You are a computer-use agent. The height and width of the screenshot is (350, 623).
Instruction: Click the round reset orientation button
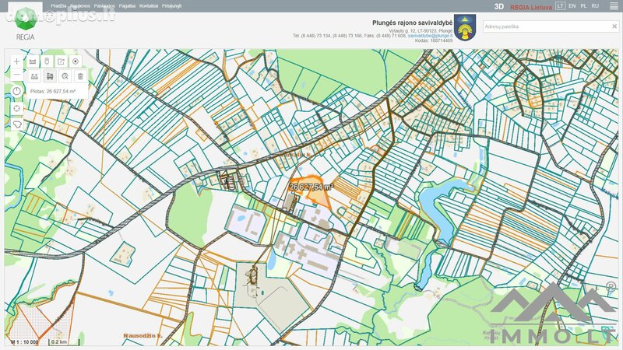pyautogui.click(x=16, y=91)
